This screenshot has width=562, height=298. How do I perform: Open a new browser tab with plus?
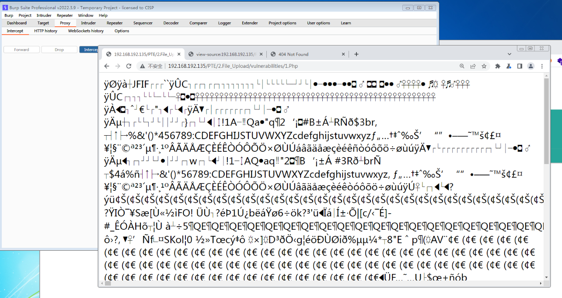point(356,54)
